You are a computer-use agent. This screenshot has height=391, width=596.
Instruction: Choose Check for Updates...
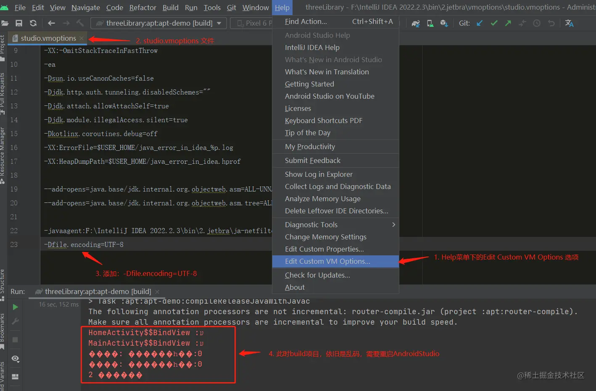tap(335, 275)
